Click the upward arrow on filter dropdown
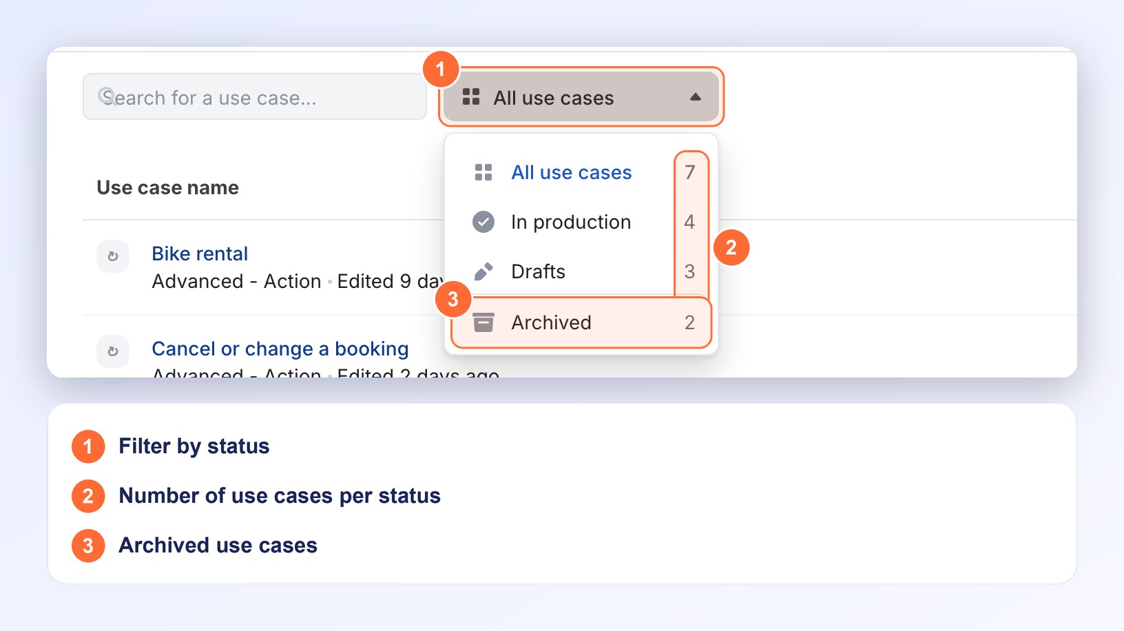1124x631 pixels. click(696, 97)
